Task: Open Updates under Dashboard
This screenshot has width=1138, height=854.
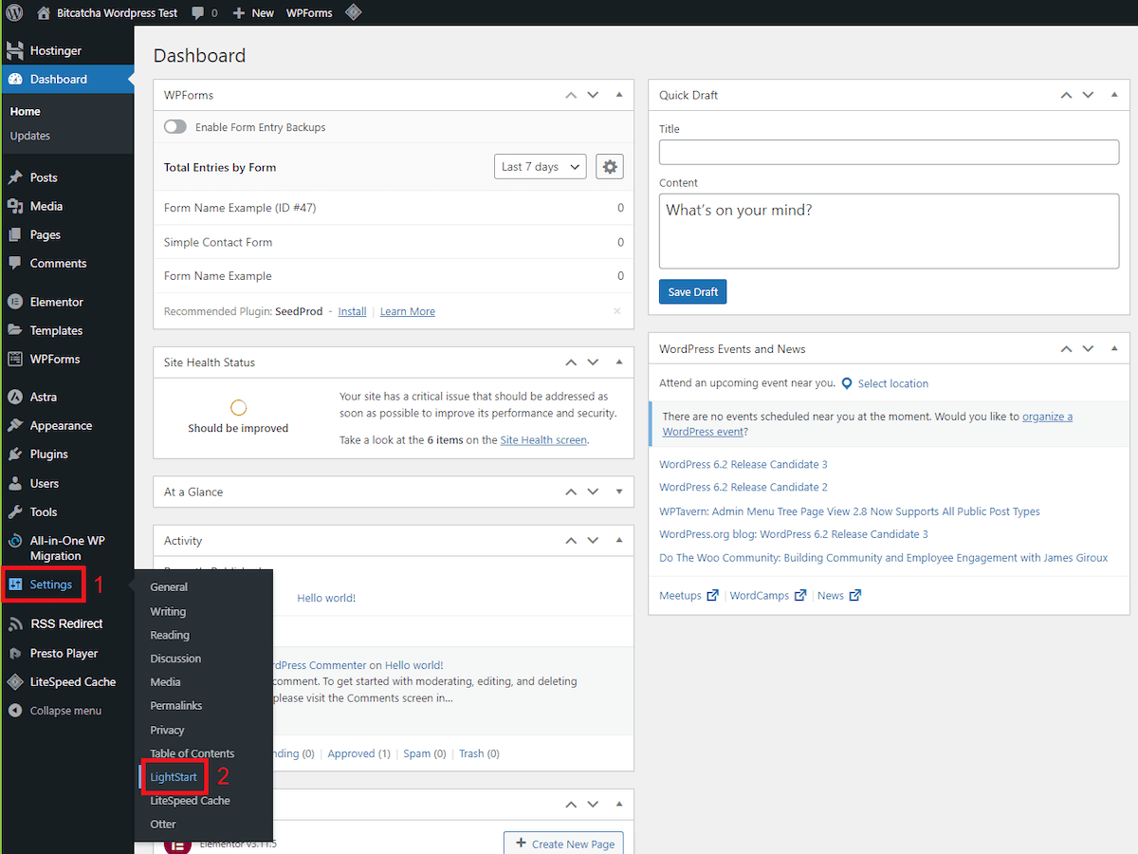Action: tap(30, 136)
